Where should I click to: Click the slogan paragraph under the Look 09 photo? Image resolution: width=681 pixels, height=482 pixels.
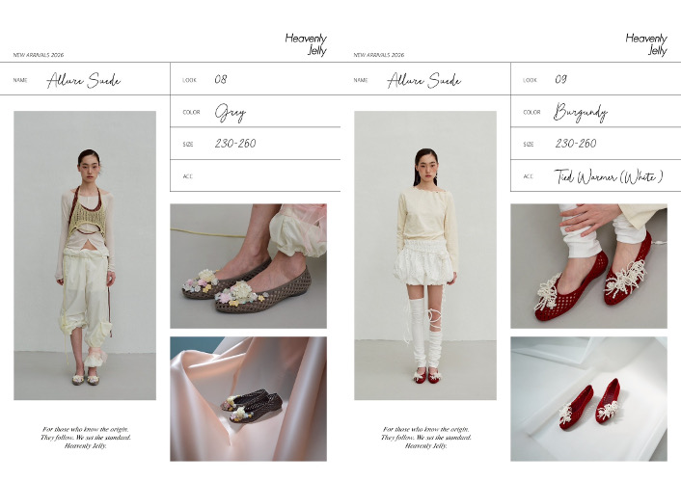pos(426,438)
